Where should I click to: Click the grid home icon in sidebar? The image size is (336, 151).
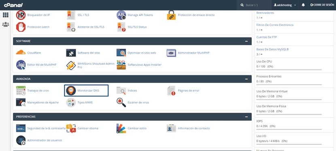(6, 15)
